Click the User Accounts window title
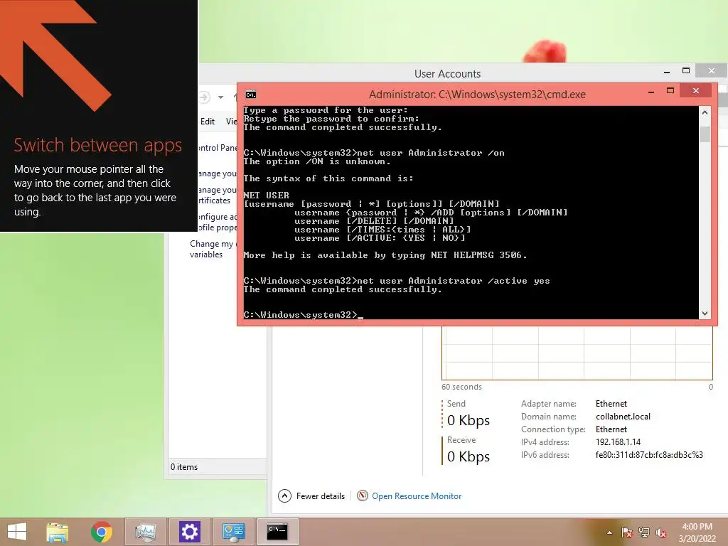 tap(447, 74)
